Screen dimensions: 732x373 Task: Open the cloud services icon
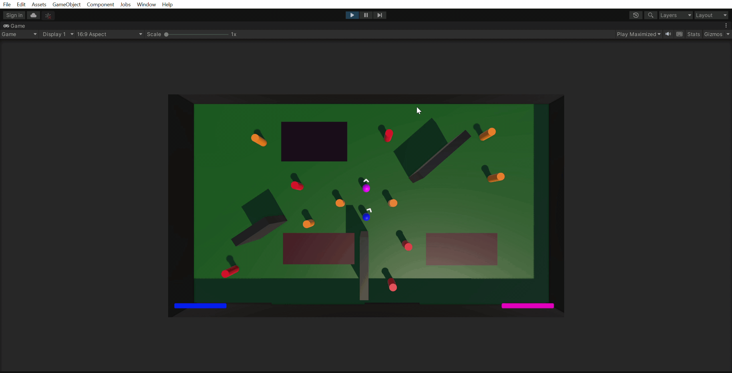(33, 15)
